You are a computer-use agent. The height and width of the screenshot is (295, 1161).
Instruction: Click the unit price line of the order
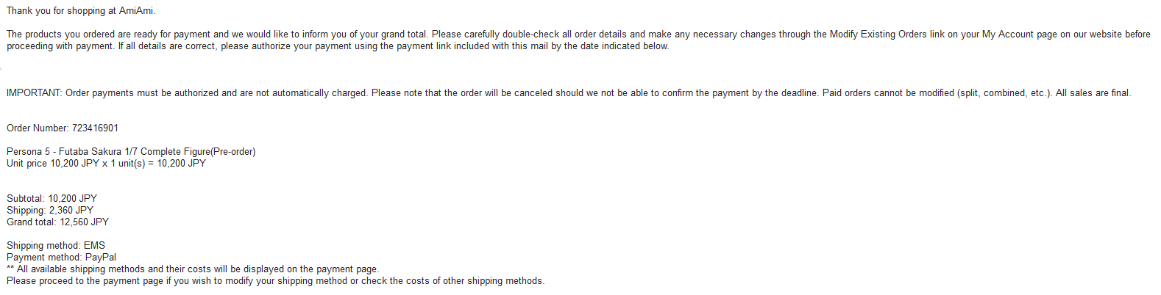click(x=106, y=164)
